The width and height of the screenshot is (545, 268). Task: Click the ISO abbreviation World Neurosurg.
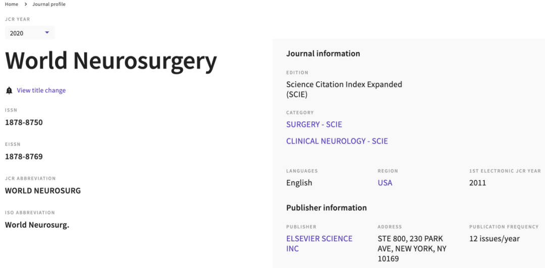point(37,225)
